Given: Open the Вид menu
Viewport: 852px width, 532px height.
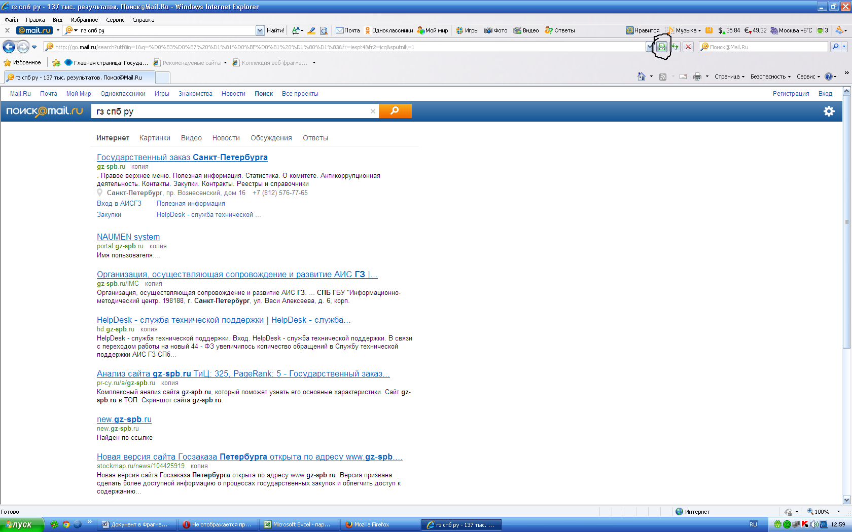Looking at the screenshot, I should 57,20.
